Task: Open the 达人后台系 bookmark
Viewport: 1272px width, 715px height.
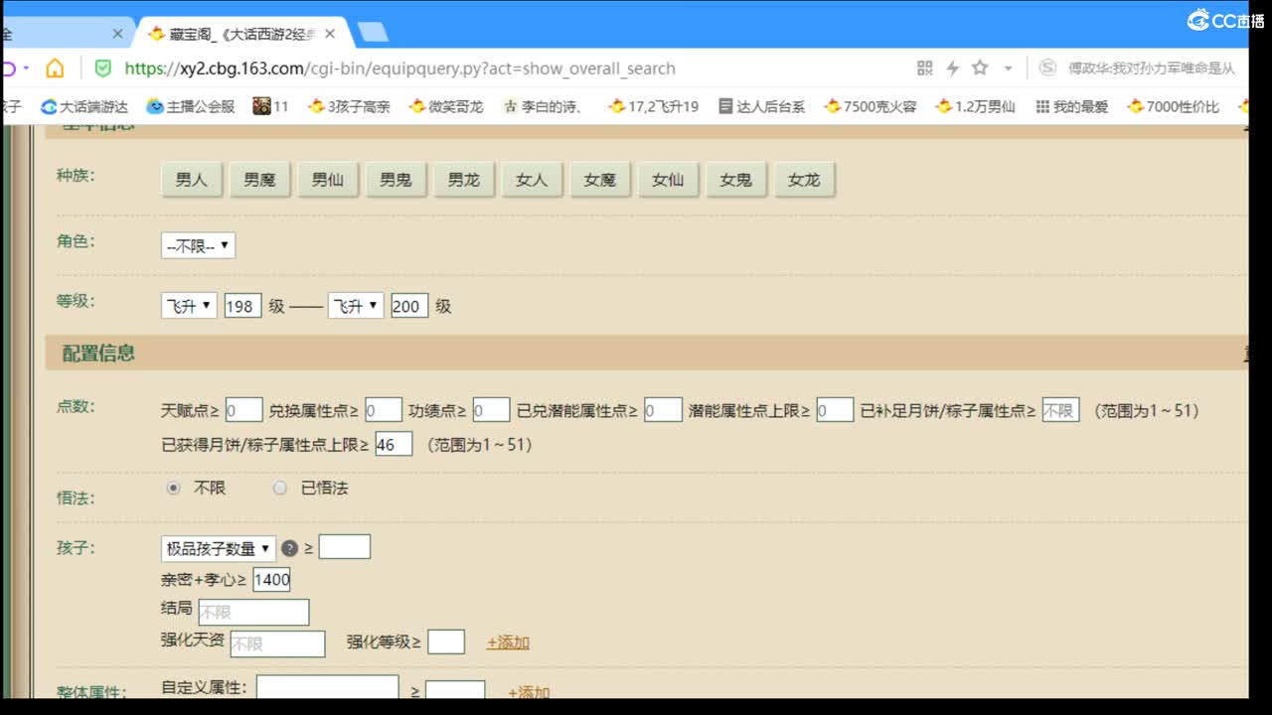Action: coord(761,106)
